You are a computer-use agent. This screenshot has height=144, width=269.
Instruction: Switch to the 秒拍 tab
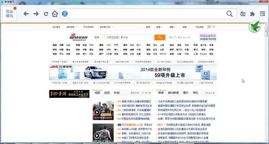117,93
